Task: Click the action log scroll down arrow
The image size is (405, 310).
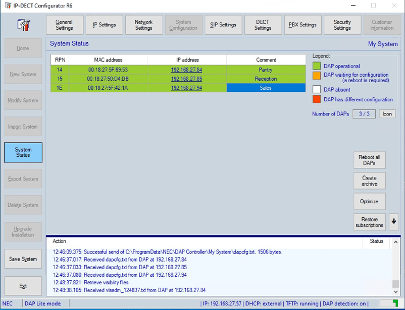Action: [396, 292]
